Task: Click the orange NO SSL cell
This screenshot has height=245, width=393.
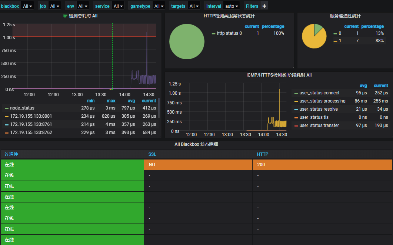Action: 198,165
